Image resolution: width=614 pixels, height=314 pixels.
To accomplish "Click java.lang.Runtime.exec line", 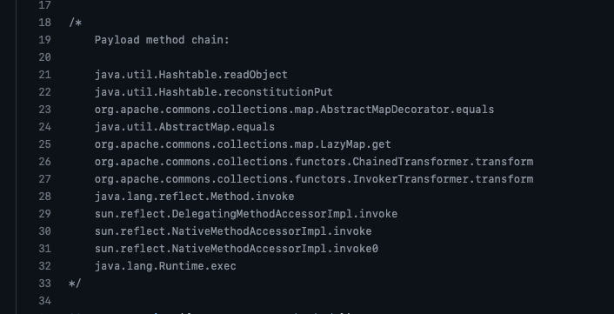I will [165, 266].
